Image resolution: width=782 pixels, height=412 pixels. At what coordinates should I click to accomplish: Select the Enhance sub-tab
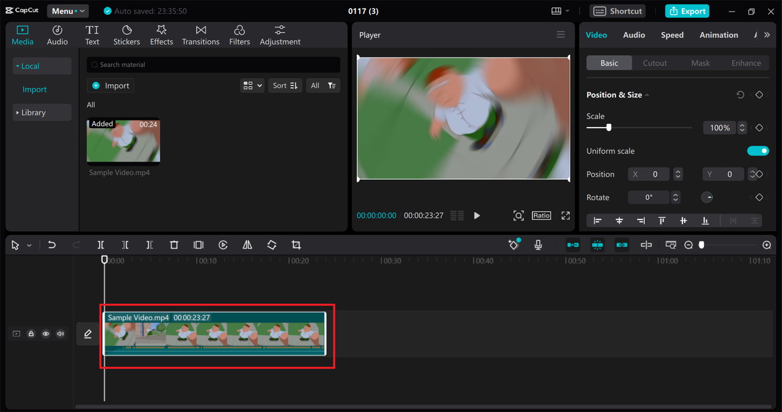pyautogui.click(x=746, y=63)
